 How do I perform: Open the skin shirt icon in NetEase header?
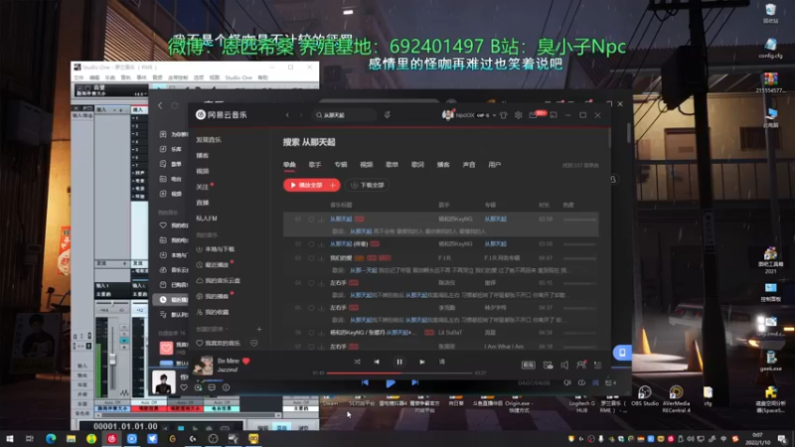pos(504,115)
